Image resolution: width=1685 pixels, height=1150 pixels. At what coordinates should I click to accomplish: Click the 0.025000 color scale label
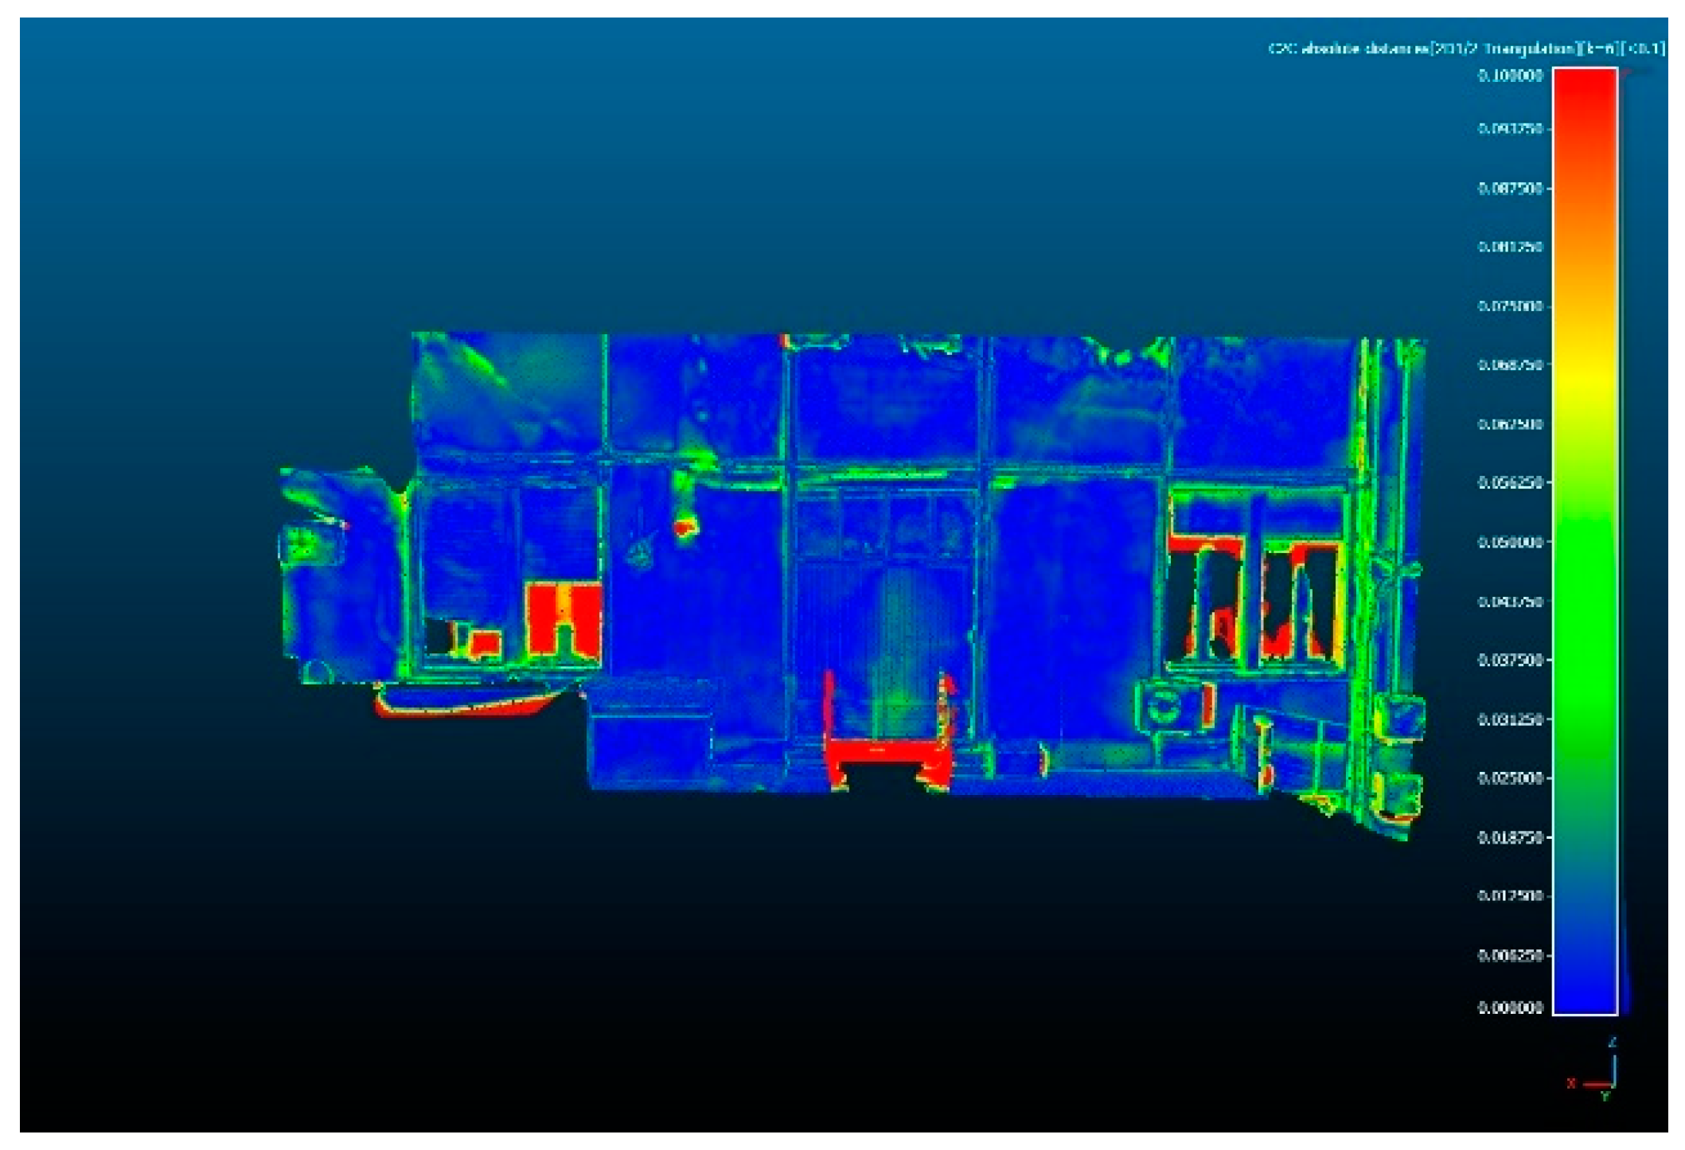point(1510,777)
